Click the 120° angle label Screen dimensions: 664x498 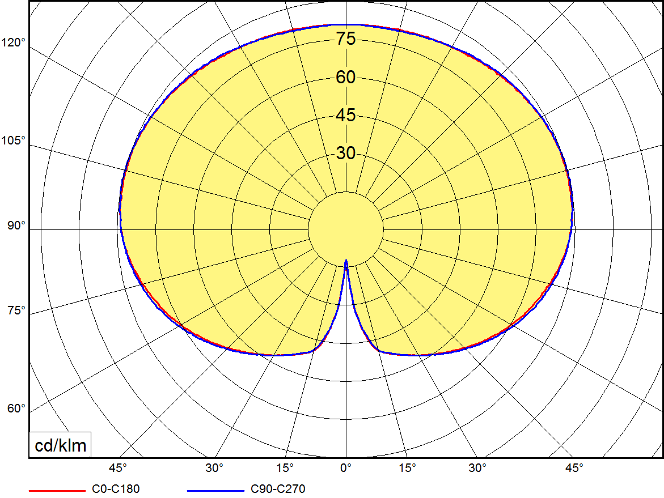(x=14, y=43)
